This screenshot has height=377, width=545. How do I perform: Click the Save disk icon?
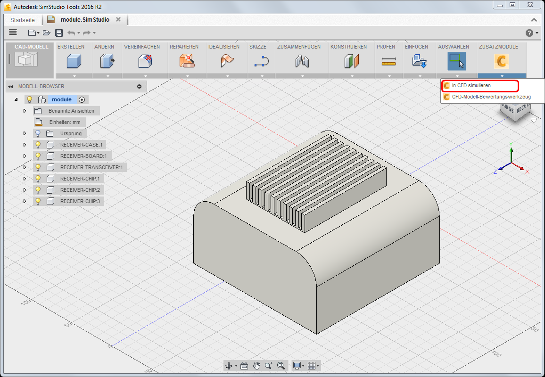coord(59,33)
